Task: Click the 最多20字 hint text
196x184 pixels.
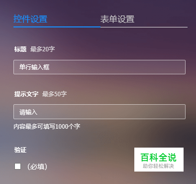Action: 42,49
